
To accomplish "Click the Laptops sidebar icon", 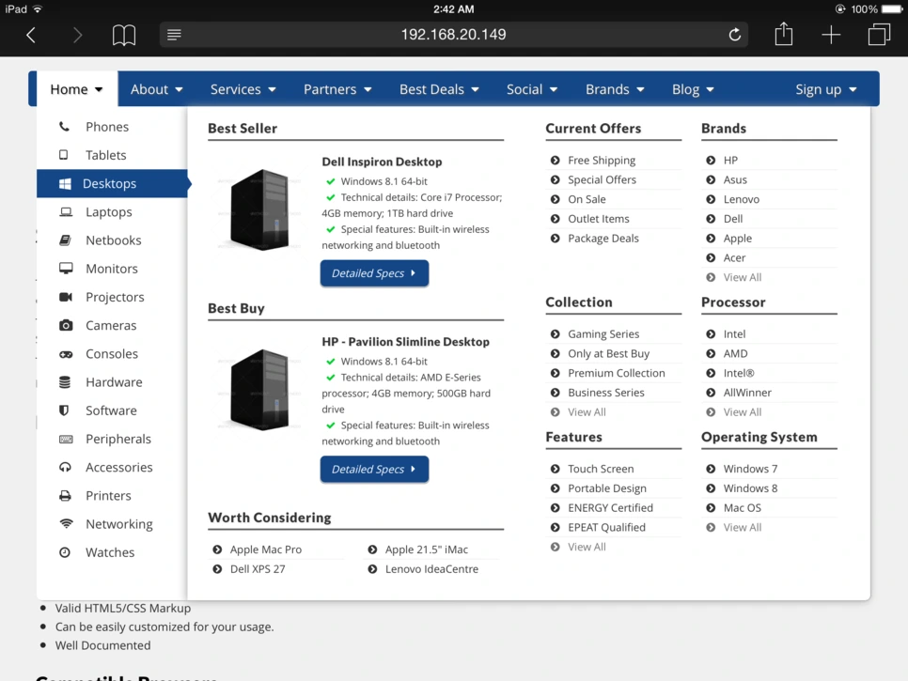I will (x=66, y=211).
